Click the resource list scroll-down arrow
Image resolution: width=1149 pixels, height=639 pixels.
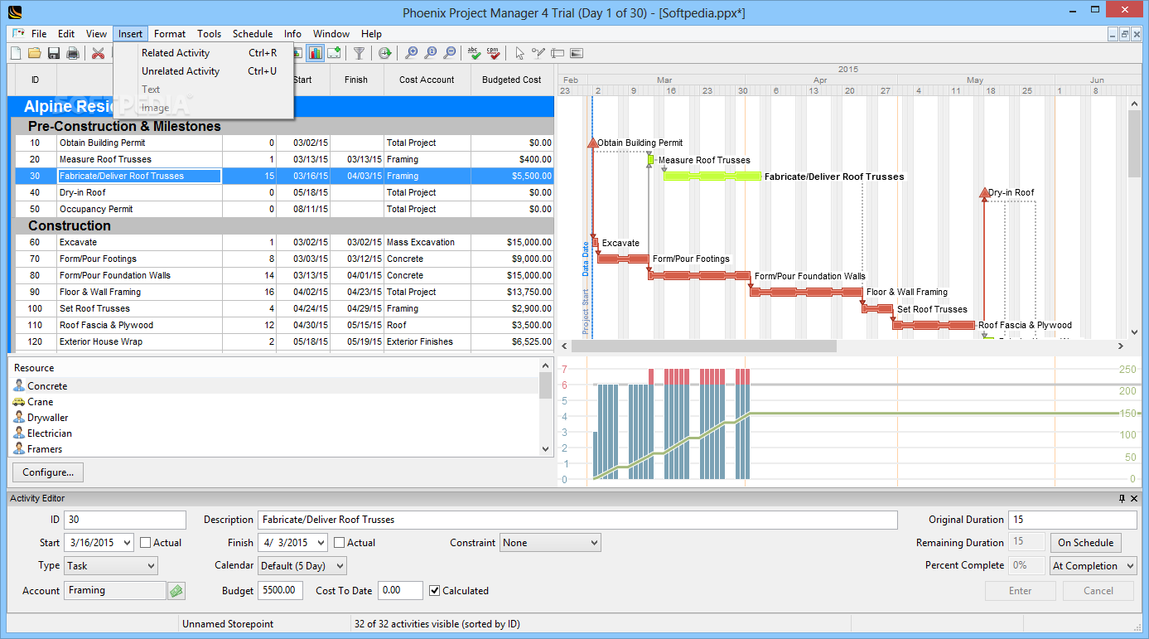pyautogui.click(x=546, y=449)
